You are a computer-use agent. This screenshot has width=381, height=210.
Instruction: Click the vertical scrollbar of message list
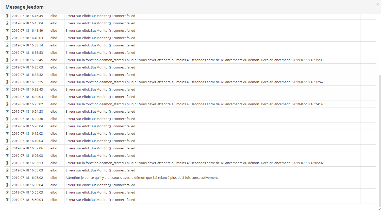tap(380, 141)
